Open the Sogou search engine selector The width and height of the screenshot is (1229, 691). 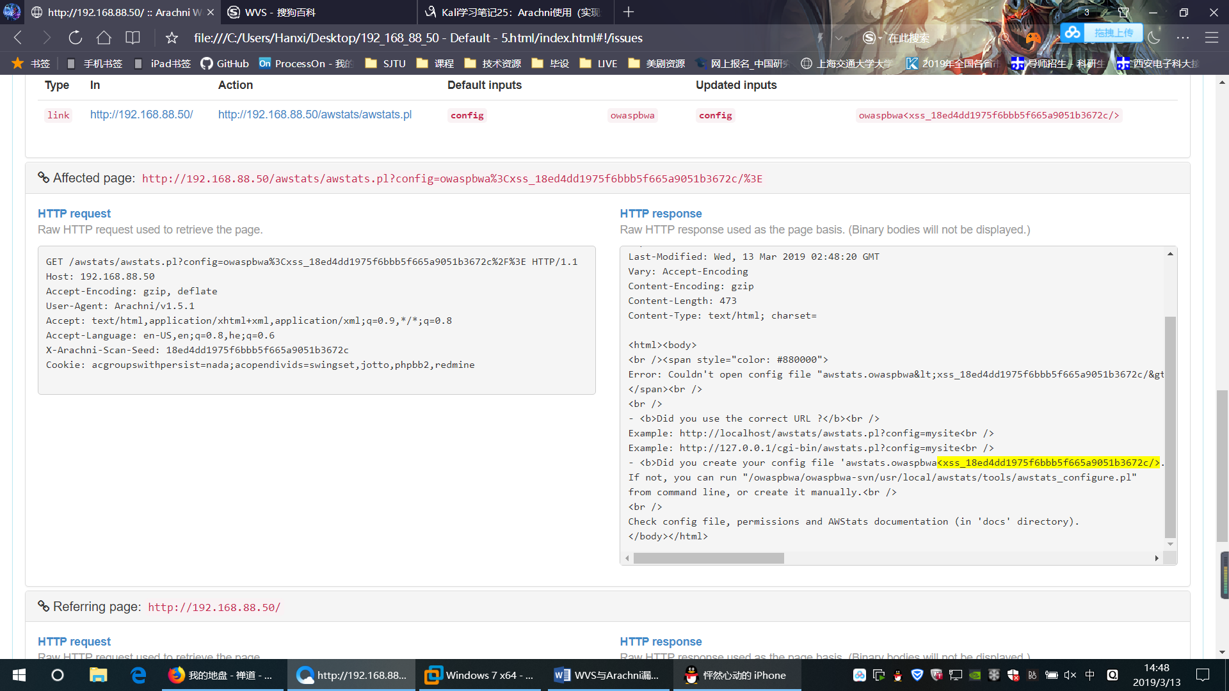click(872, 38)
